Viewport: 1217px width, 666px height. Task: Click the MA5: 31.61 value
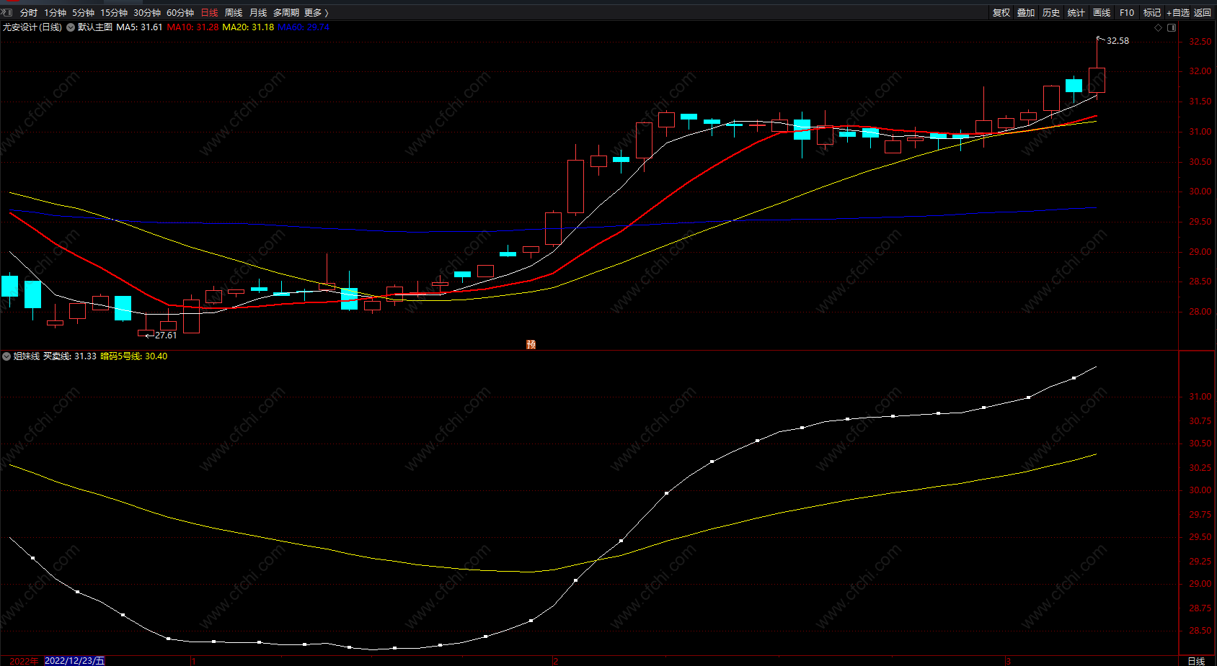pyautogui.click(x=139, y=27)
